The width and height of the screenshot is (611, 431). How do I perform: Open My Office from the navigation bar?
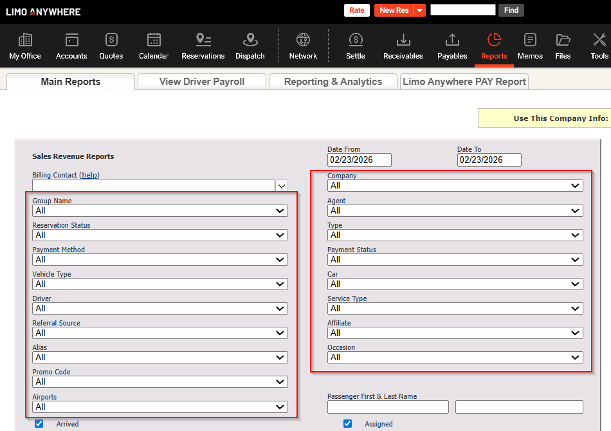click(25, 41)
